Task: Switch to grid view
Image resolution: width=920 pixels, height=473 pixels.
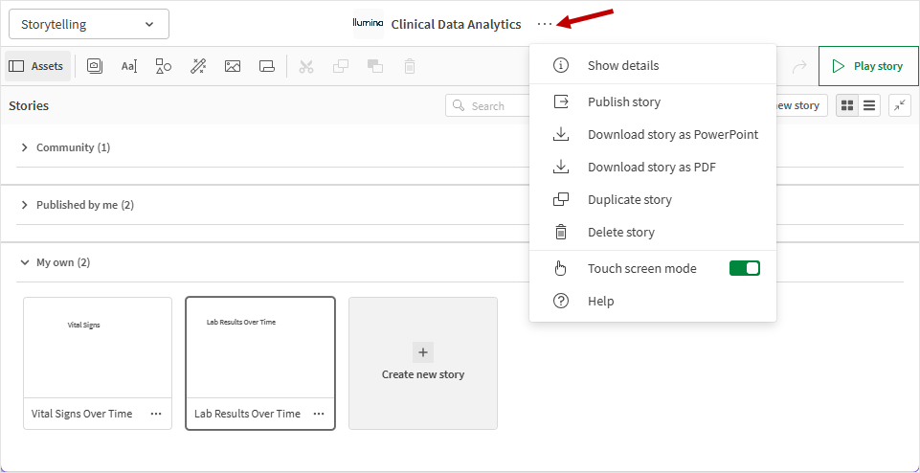Action: click(x=847, y=105)
